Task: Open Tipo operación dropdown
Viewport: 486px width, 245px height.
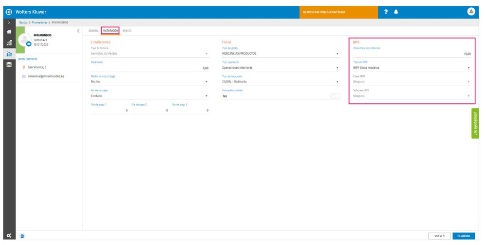Action: [x=281, y=68]
